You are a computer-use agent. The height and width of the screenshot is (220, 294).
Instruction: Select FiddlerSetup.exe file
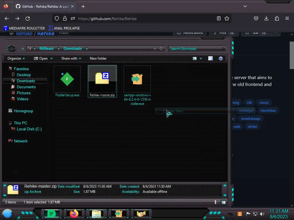pyautogui.click(x=67, y=81)
